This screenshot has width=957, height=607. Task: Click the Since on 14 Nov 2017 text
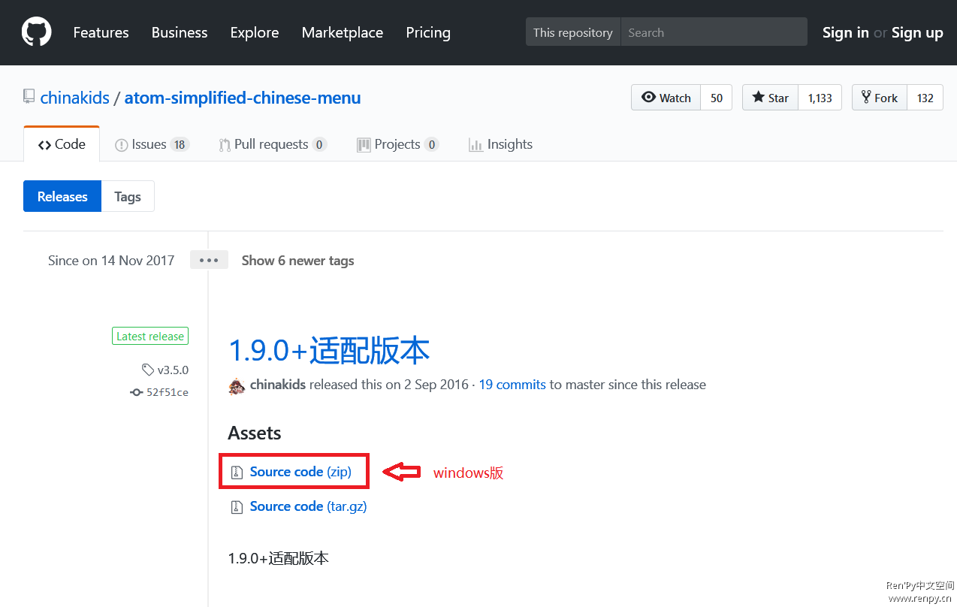tap(111, 261)
